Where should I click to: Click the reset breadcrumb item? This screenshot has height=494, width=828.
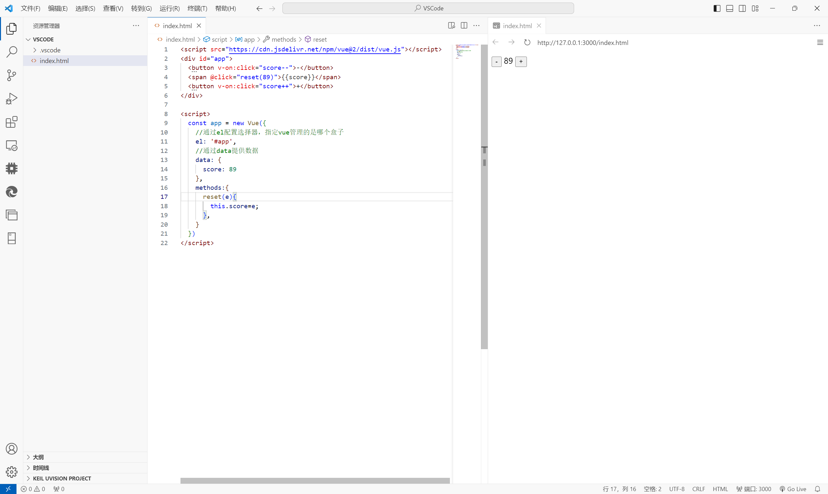coord(316,39)
